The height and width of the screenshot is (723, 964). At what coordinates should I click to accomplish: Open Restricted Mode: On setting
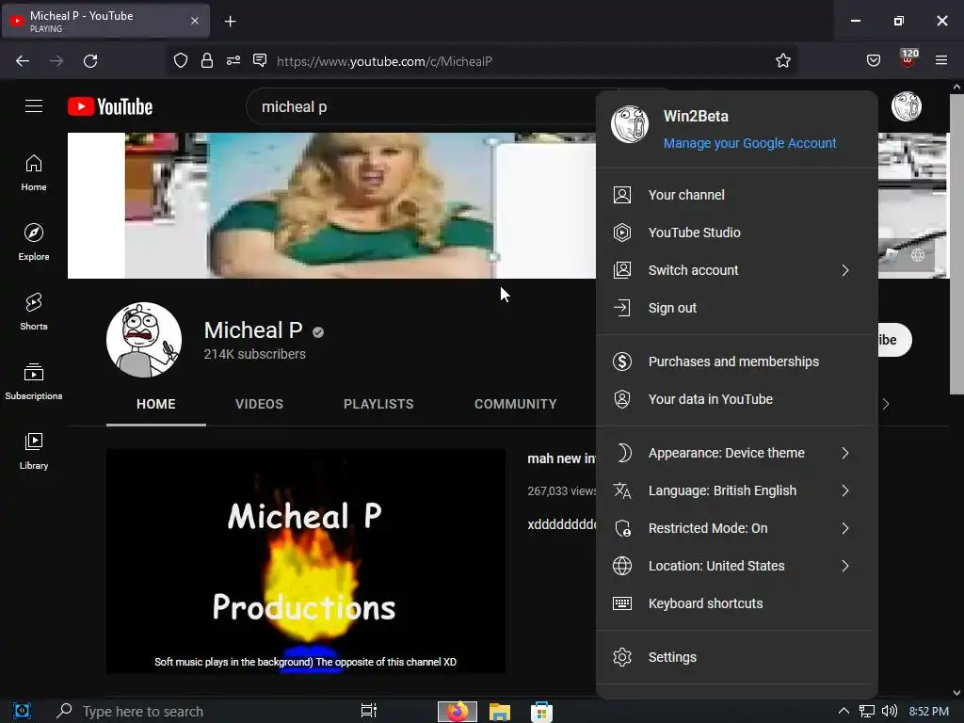point(736,528)
